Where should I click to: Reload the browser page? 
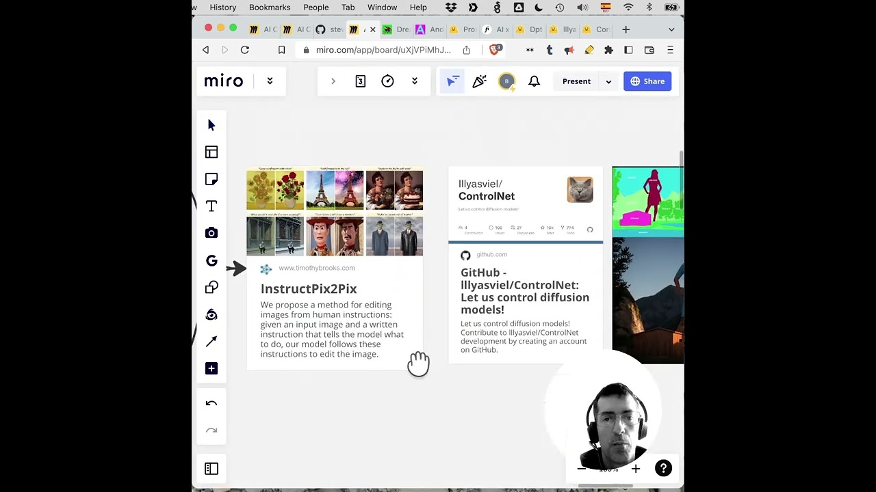[245, 50]
